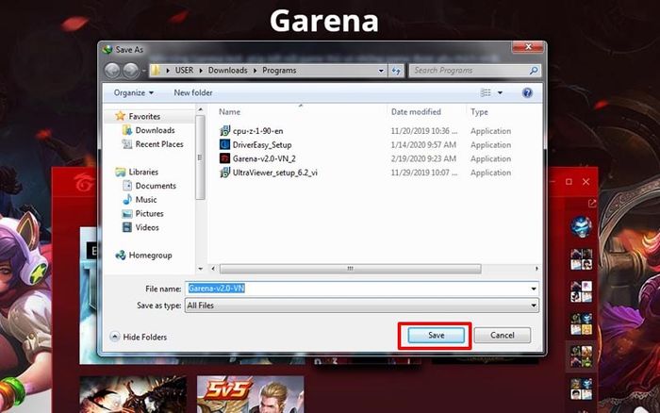Open the Music library
The width and height of the screenshot is (660, 413).
coord(146,200)
